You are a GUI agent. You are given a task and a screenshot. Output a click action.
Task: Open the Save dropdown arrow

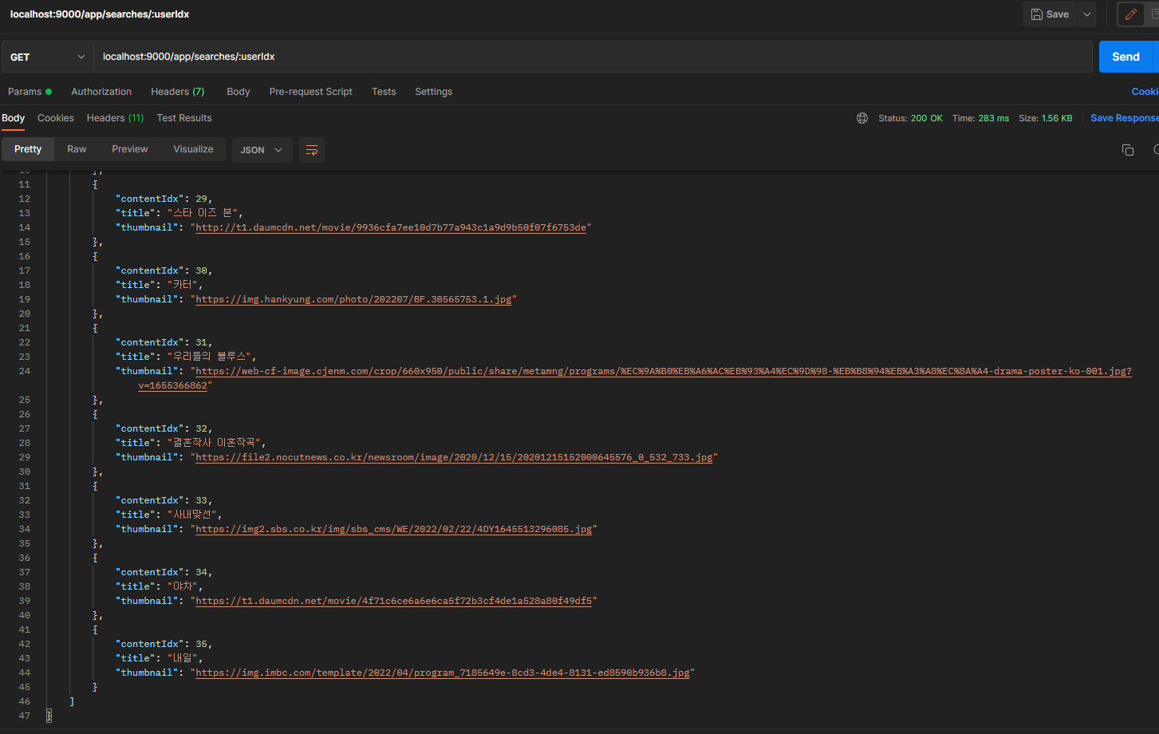[1086, 14]
